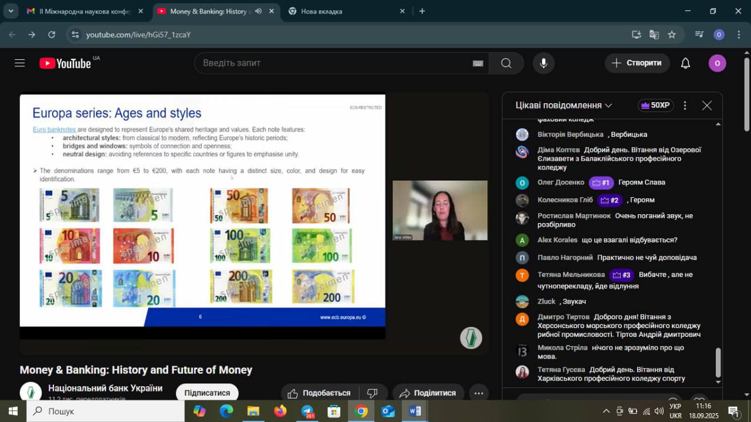Open File Explorer from taskbar
This screenshot has width=751, height=422.
click(253, 411)
